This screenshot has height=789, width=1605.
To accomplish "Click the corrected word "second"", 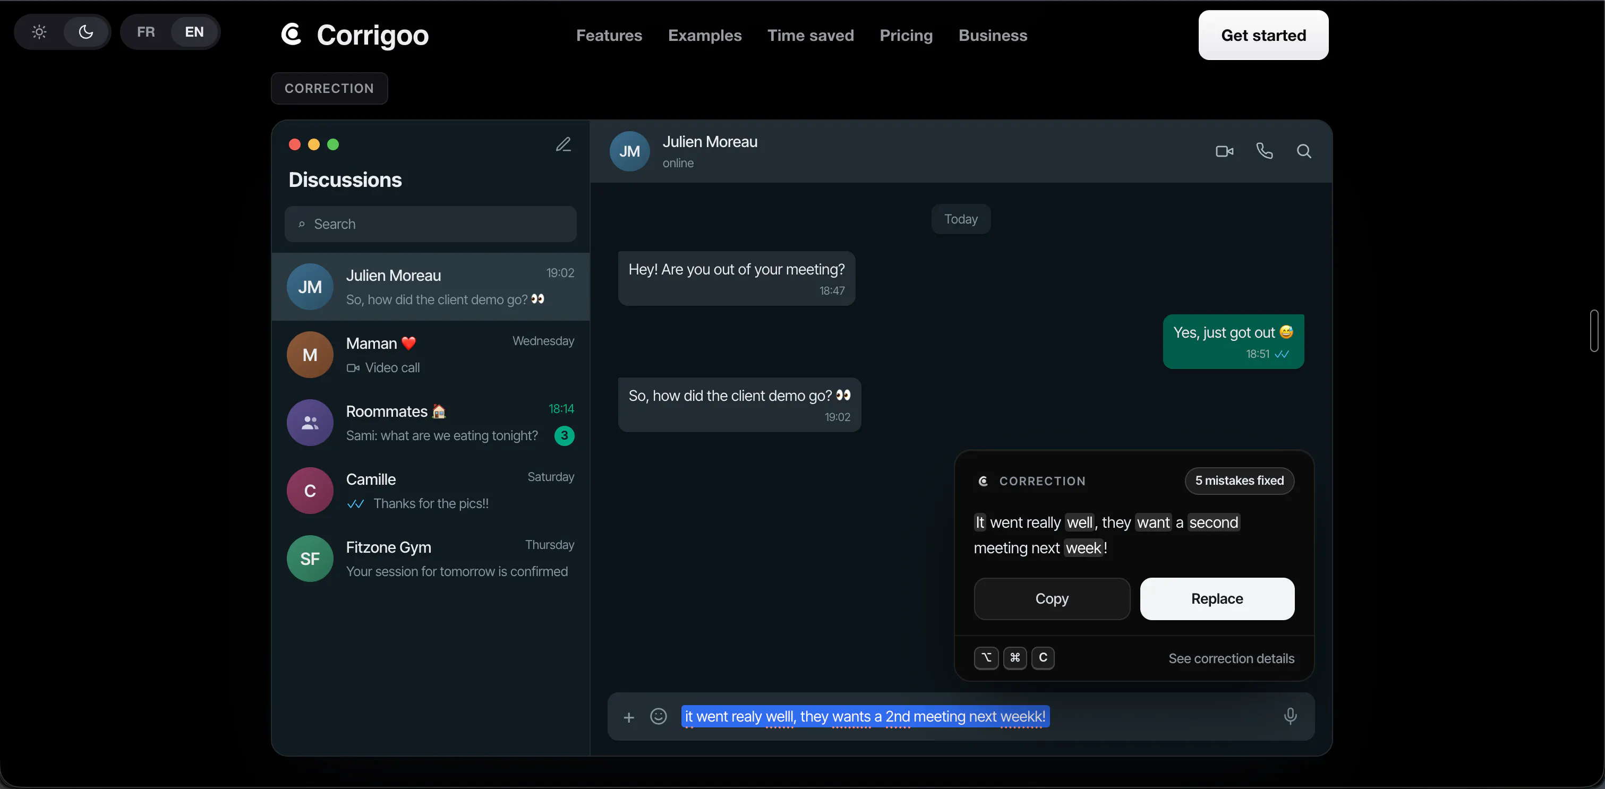I will (x=1213, y=522).
